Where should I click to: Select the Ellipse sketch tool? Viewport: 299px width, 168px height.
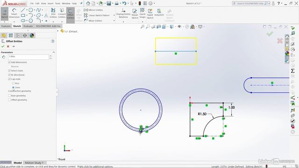(38, 15)
